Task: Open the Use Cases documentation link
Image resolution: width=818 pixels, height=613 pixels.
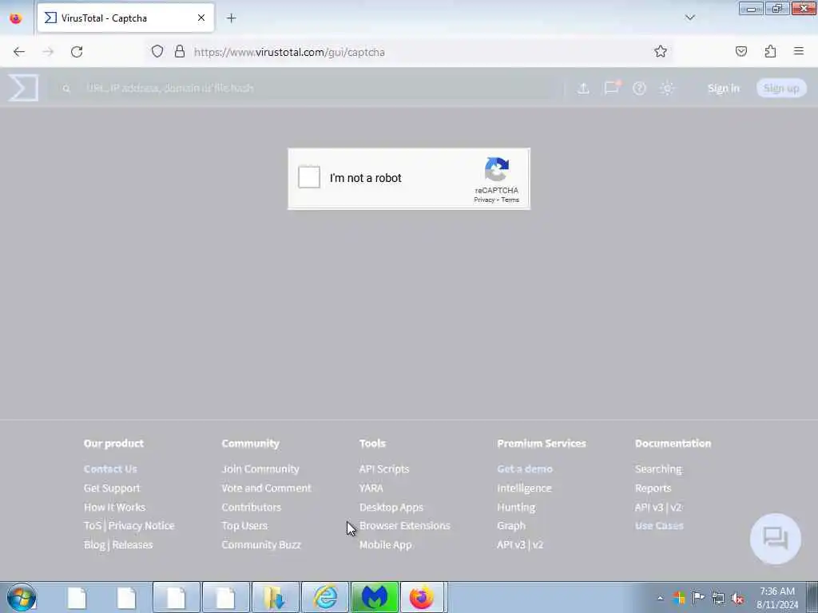Action: coord(659,525)
